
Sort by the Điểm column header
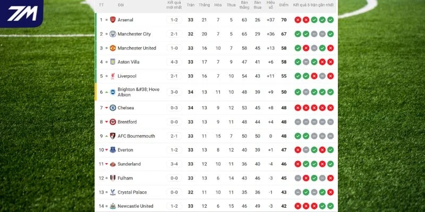click(284, 5)
